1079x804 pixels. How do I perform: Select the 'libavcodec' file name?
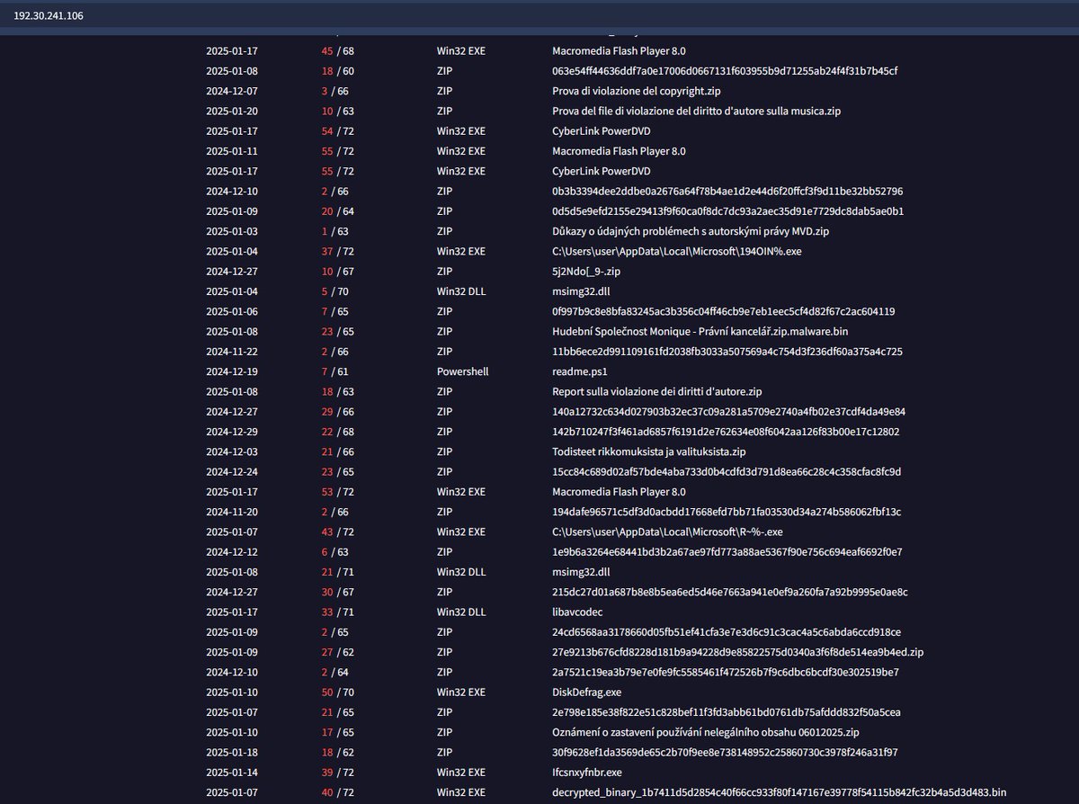coord(578,612)
